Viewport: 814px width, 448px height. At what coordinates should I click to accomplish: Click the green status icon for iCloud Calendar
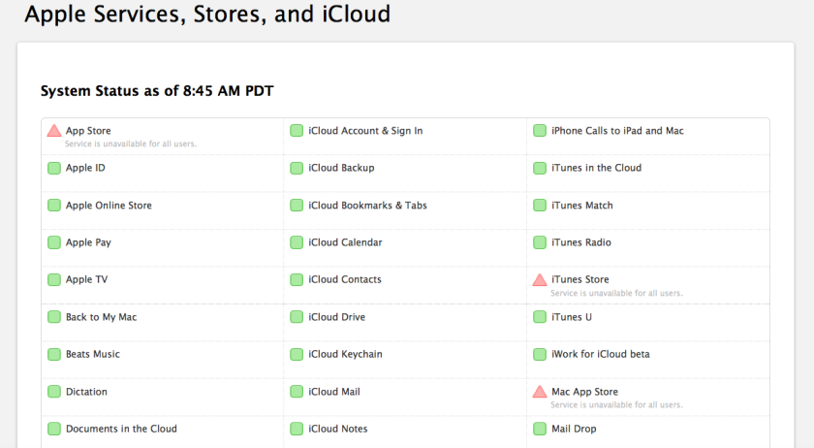297,242
